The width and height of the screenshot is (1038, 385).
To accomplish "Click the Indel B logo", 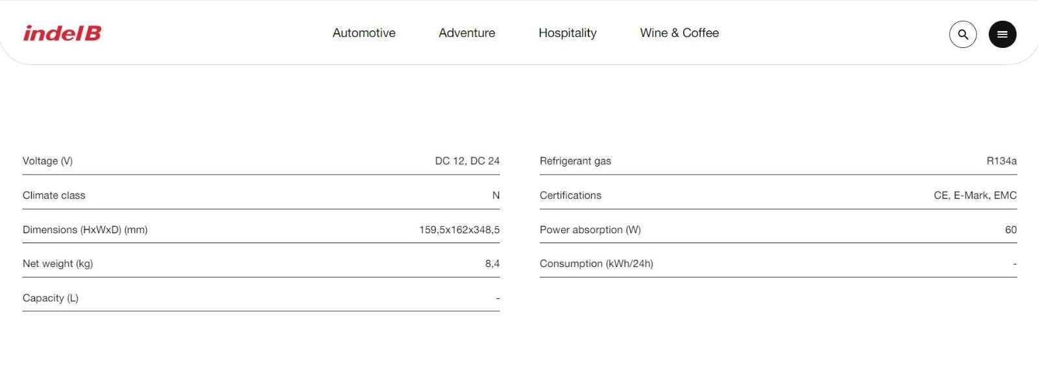I will coord(62,33).
